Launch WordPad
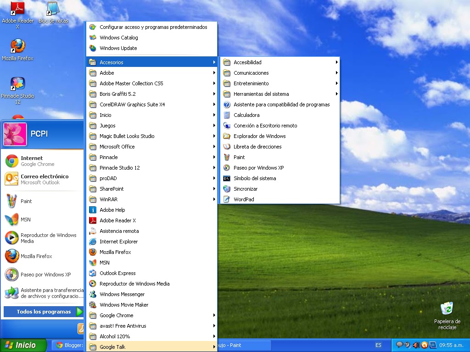Viewport: 470px width, 352px height. pyautogui.click(x=280, y=199)
